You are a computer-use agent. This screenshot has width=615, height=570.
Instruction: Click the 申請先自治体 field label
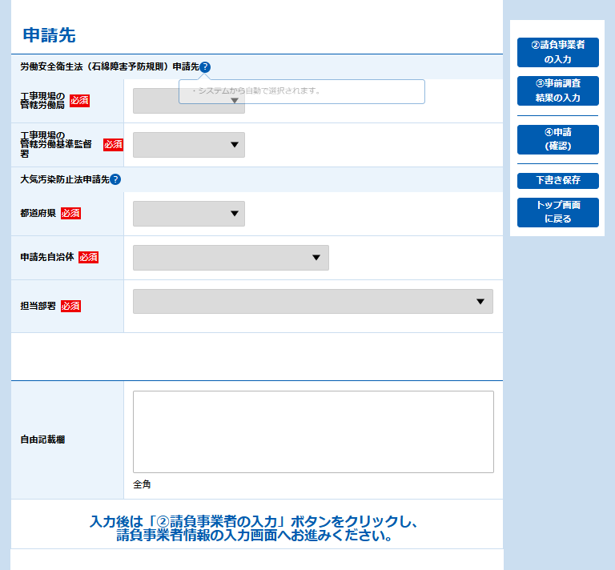[47, 258]
